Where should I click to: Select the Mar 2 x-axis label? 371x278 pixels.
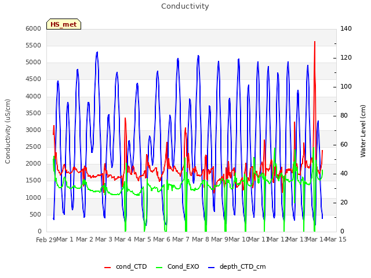[x=85, y=239]
